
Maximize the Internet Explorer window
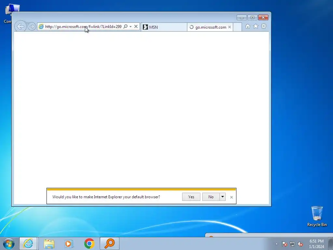click(x=252, y=18)
